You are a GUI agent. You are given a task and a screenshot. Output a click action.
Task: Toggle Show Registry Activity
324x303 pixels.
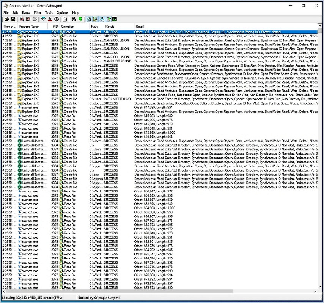[x=89, y=19]
